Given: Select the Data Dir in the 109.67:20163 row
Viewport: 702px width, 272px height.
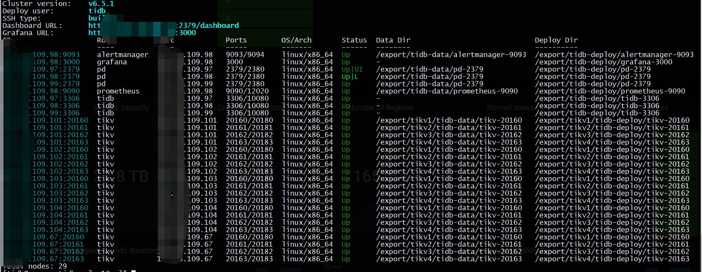Looking at the screenshot, I should 449,259.
